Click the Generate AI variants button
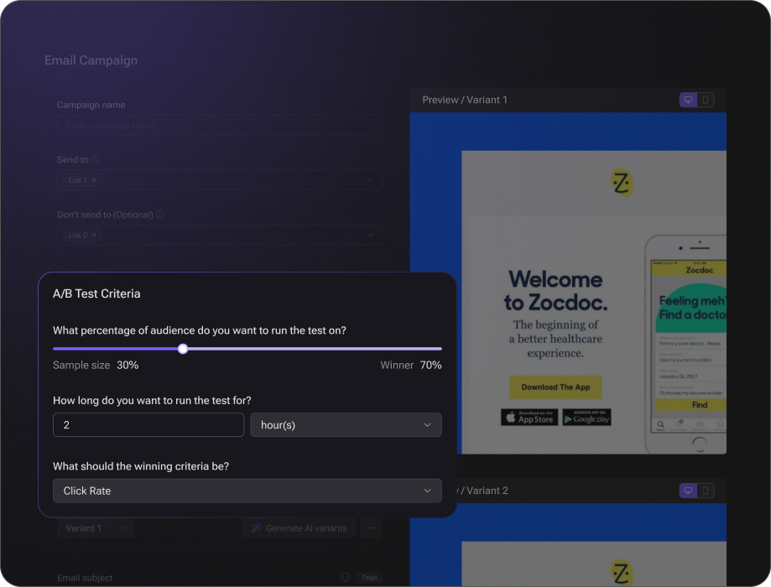Image resolution: width=771 pixels, height=587 pixels. coord(299,528)
